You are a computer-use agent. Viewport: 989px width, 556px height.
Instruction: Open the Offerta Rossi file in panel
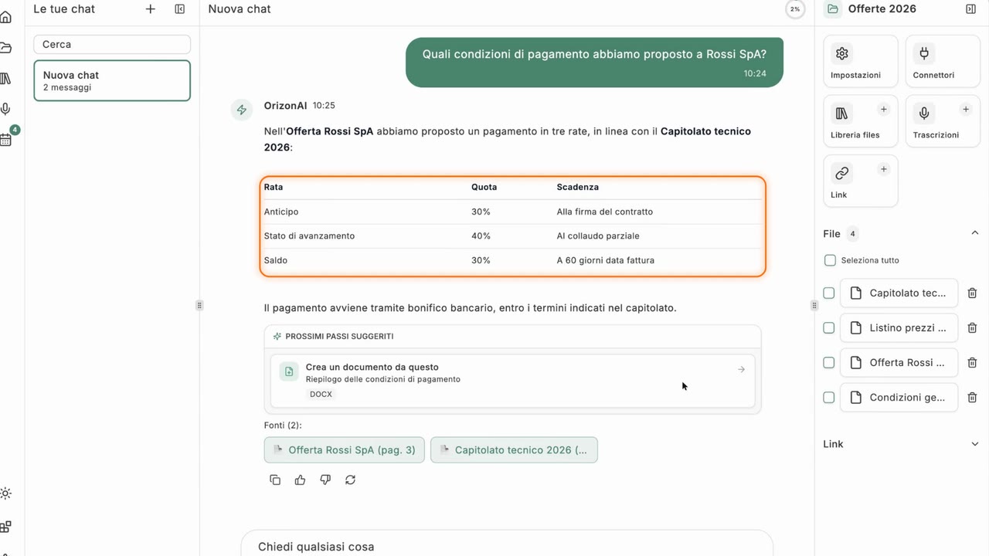point(899,363)
